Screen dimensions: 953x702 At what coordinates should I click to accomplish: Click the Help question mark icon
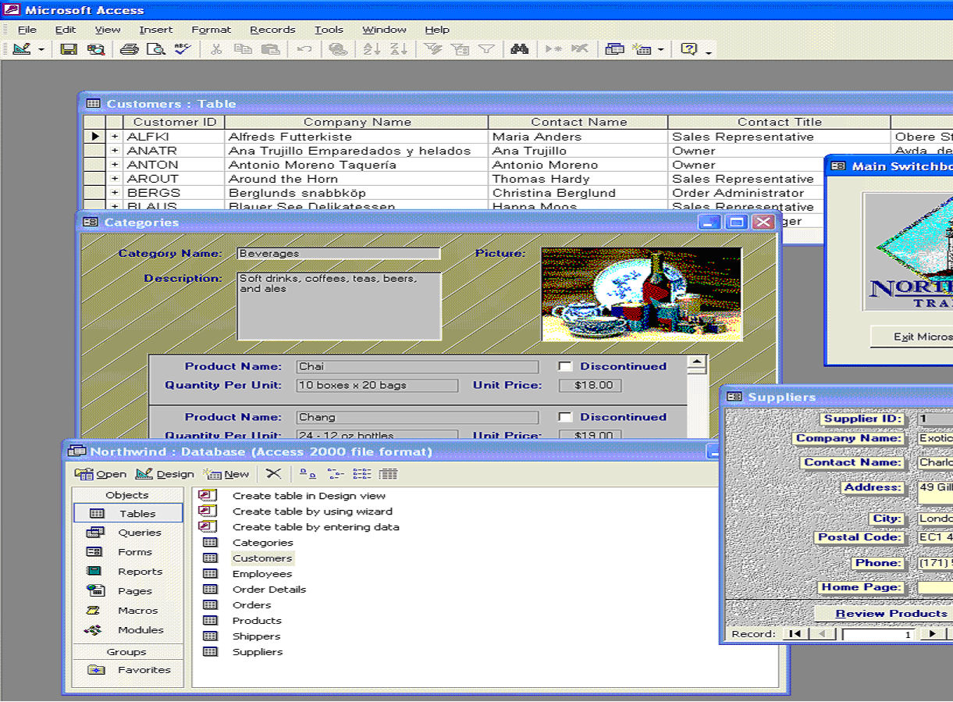[x=688, y=49]
